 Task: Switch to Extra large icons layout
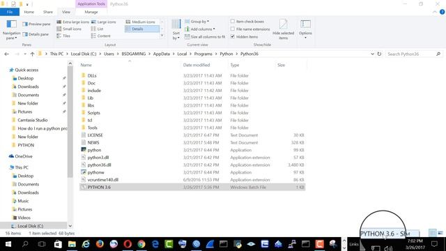click(72, 22)
